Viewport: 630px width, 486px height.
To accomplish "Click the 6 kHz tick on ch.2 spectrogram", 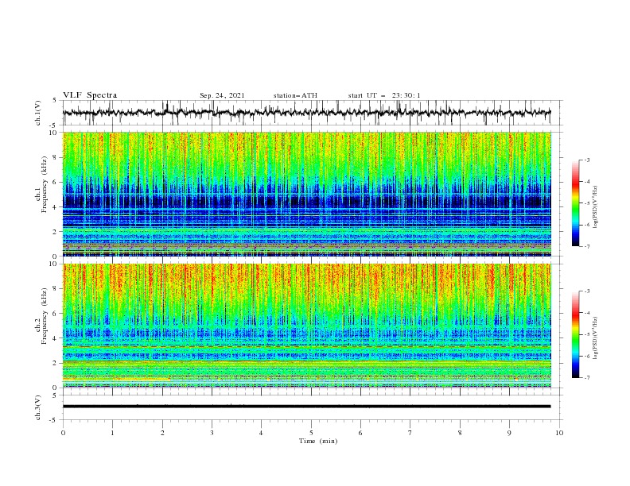I will (x=56, y=314).
